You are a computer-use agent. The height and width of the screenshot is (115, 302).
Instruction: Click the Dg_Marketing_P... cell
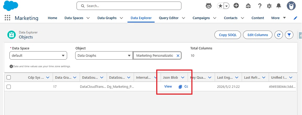click(x=120, y=87)
